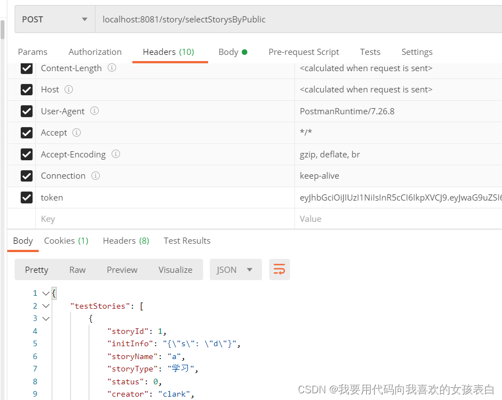Click the empty Key field in headers
Screen dimensions: 502x400
tap(163, 219)
